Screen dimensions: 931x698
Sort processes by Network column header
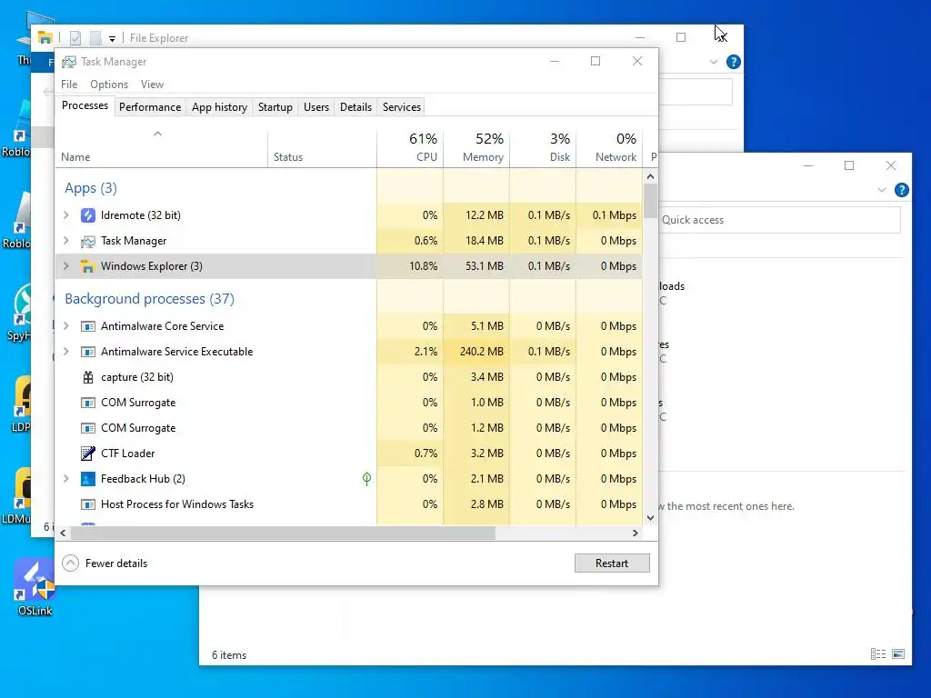[x=609, y=147]
